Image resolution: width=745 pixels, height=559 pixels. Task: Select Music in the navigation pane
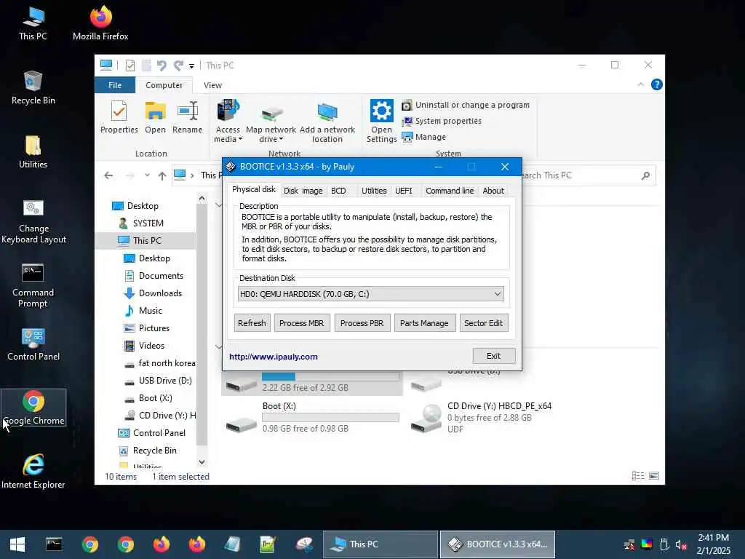pos(143,311)
